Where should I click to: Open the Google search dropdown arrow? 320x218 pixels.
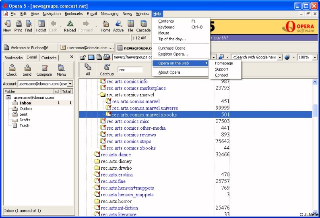(x=280, y=57)
